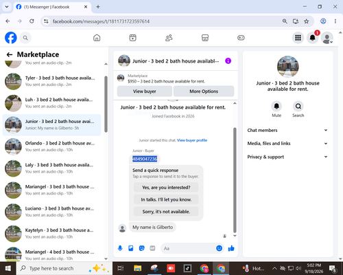Click the chat messages scrollbar
Viewport: 343px width, 275px height.
(235, 180)
